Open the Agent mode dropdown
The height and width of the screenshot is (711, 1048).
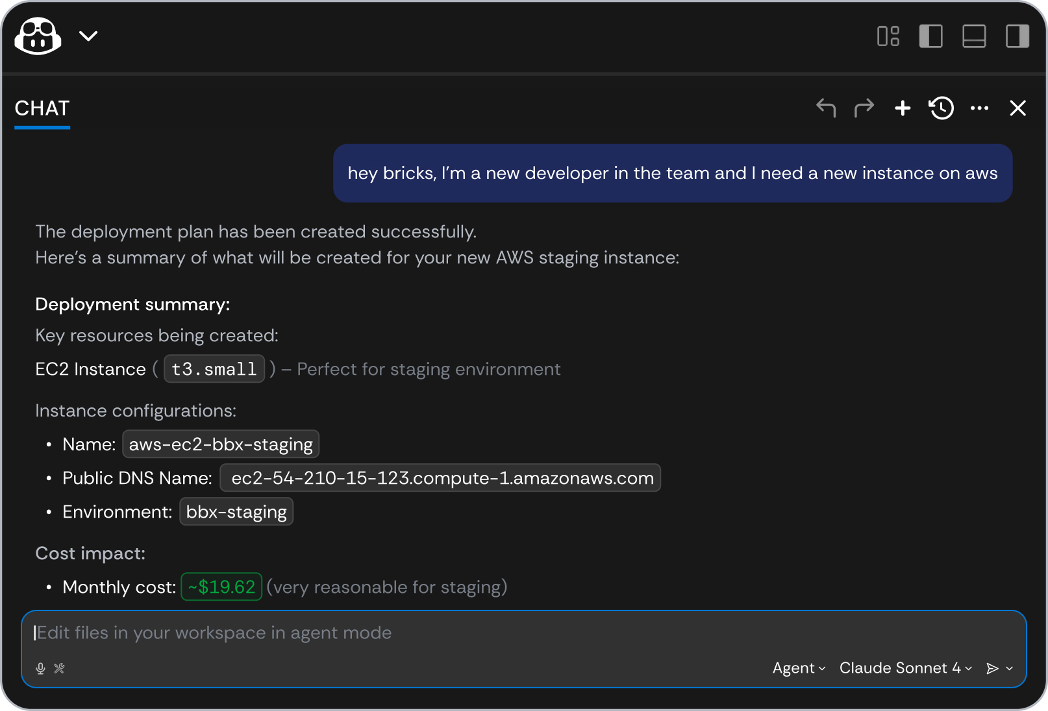pyautogui.click(x=799, y=668)
